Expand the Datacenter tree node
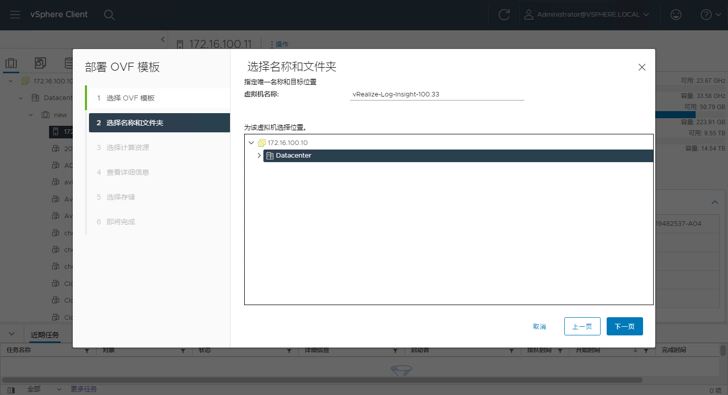Image resolution: width=728 pixels, height=395 pixels. (x=259, y=156)
